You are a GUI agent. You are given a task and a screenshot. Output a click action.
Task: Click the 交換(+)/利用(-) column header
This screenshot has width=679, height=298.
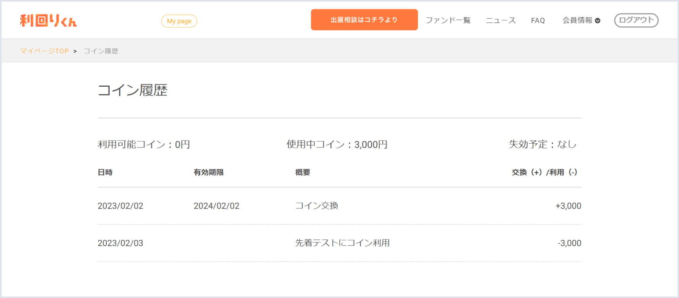544,172
